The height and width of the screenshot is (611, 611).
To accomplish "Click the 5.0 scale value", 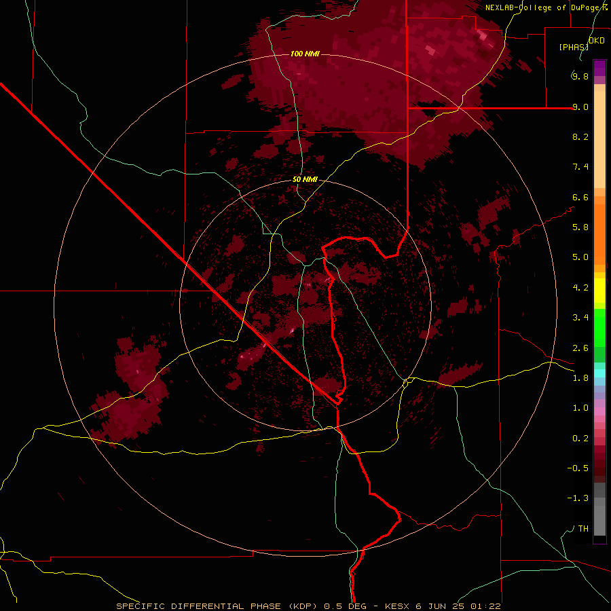I will point(580,257).
